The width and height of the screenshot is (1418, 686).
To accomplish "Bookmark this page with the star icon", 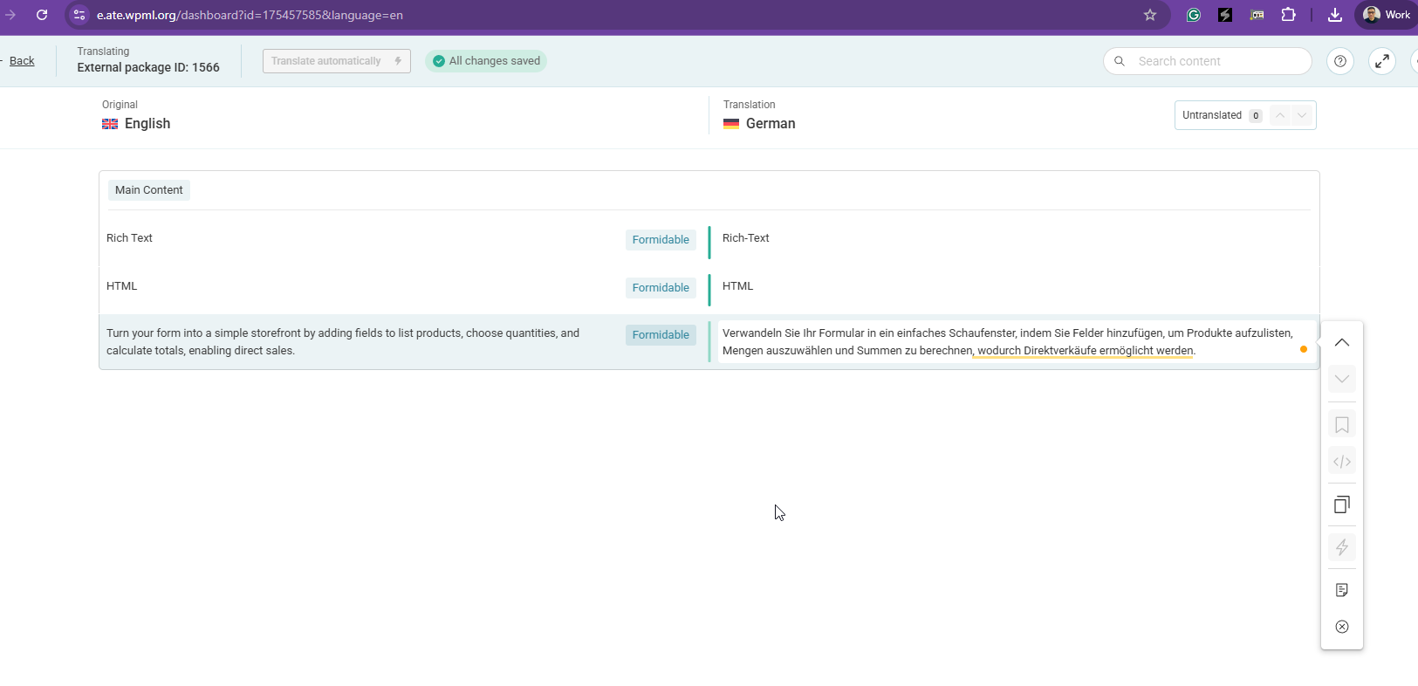I will click(x=1150, y=15).
